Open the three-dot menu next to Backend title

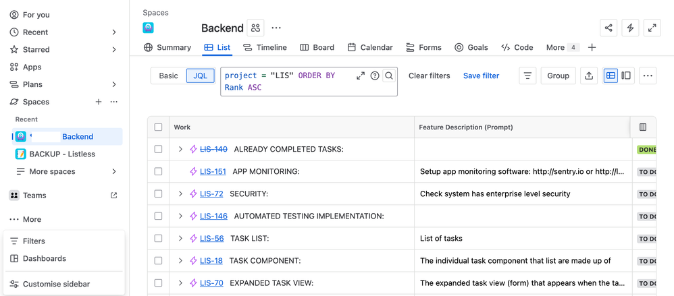point(276,28)
